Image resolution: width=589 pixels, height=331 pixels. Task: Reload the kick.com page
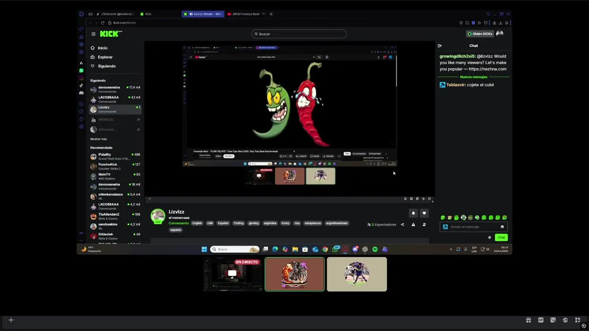pyautogui.click(x=103, y=23)
